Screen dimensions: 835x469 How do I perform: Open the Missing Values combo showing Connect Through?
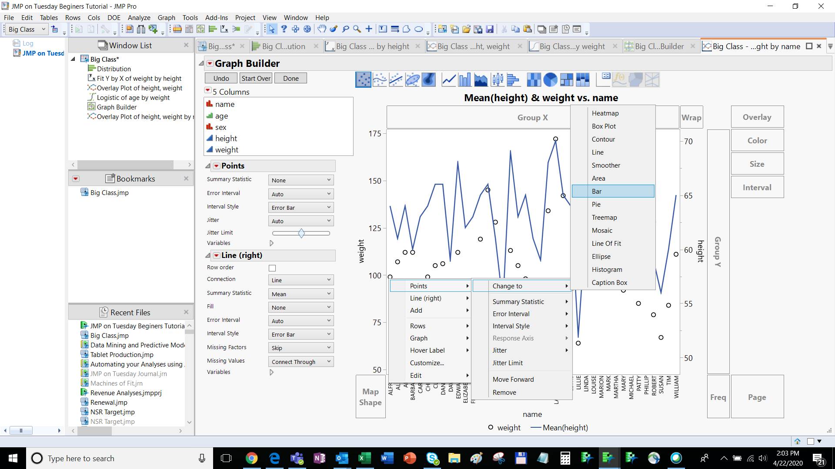point(301,361)
